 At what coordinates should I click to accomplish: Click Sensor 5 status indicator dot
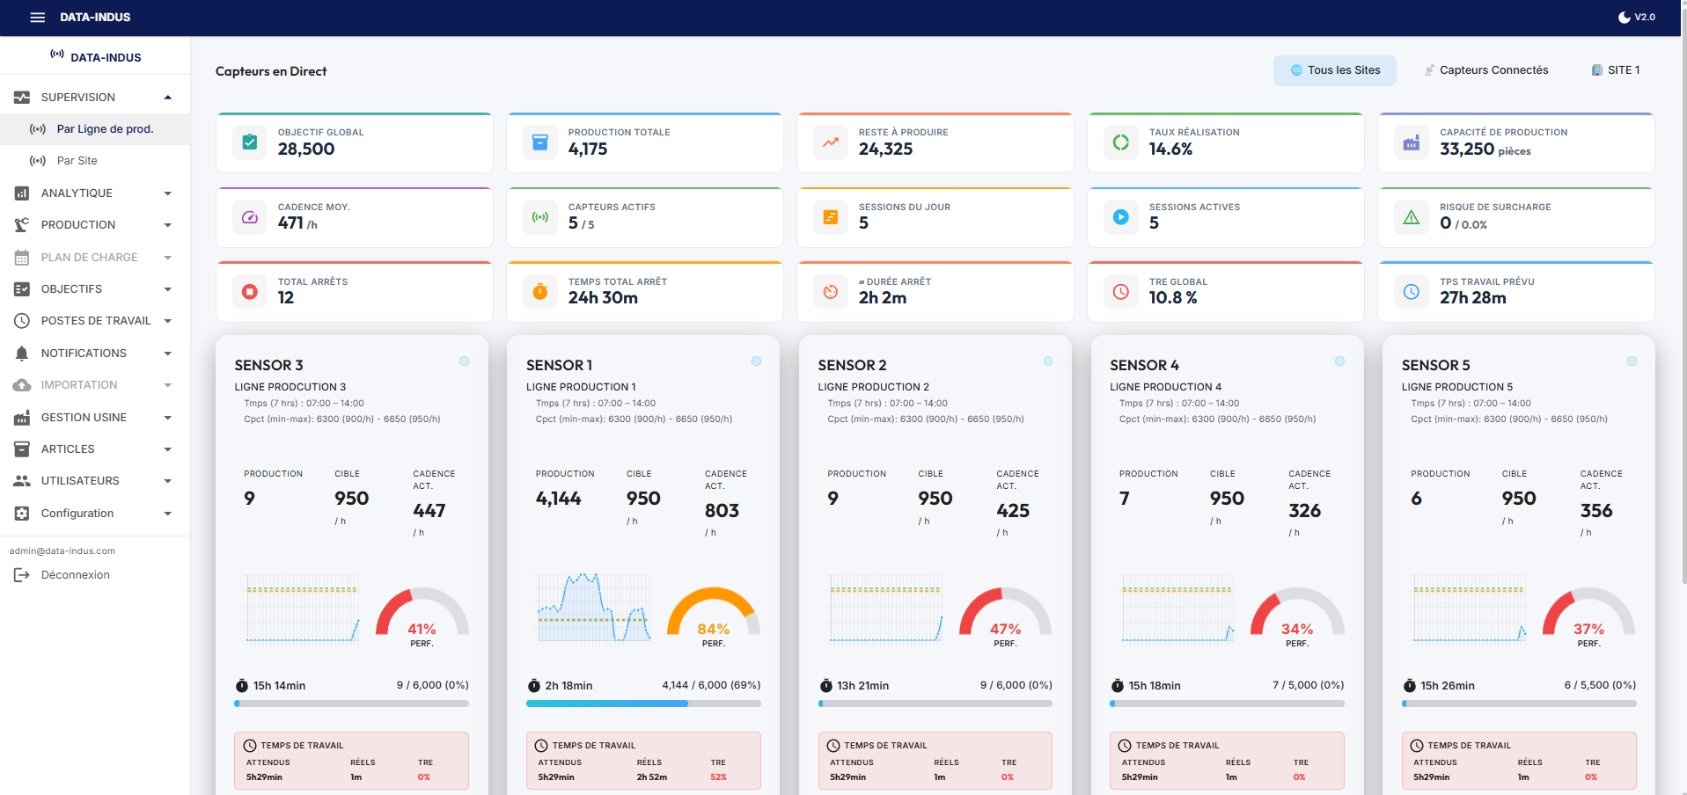click(x=1632, y=361)
